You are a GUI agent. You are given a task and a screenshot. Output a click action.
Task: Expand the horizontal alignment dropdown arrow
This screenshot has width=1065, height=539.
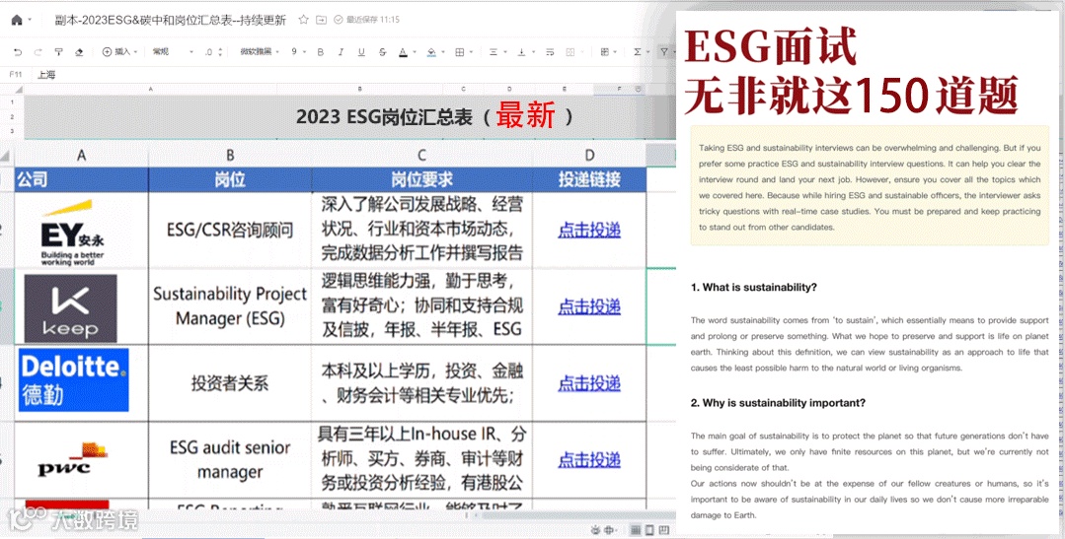[x=504, y=52]
